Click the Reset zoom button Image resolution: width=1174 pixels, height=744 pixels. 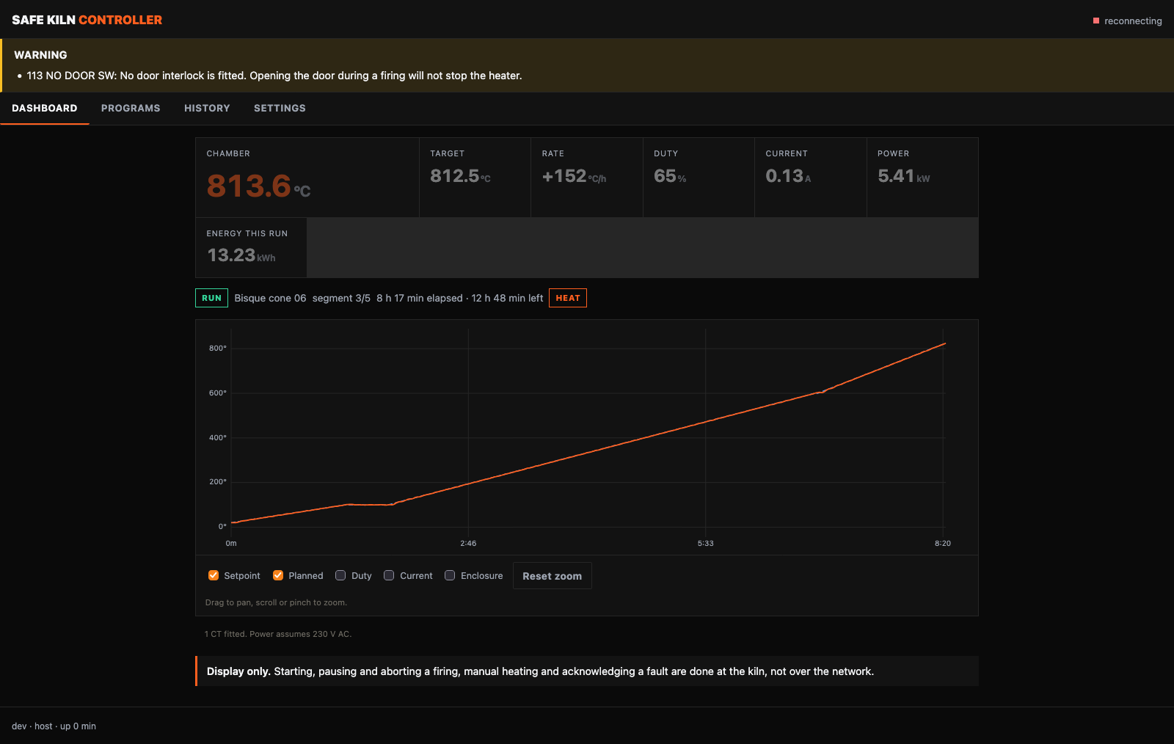pos(552,576)
